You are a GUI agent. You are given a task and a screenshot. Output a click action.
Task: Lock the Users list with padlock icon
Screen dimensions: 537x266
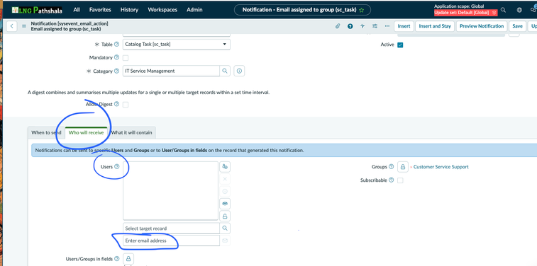coord(225,216)
